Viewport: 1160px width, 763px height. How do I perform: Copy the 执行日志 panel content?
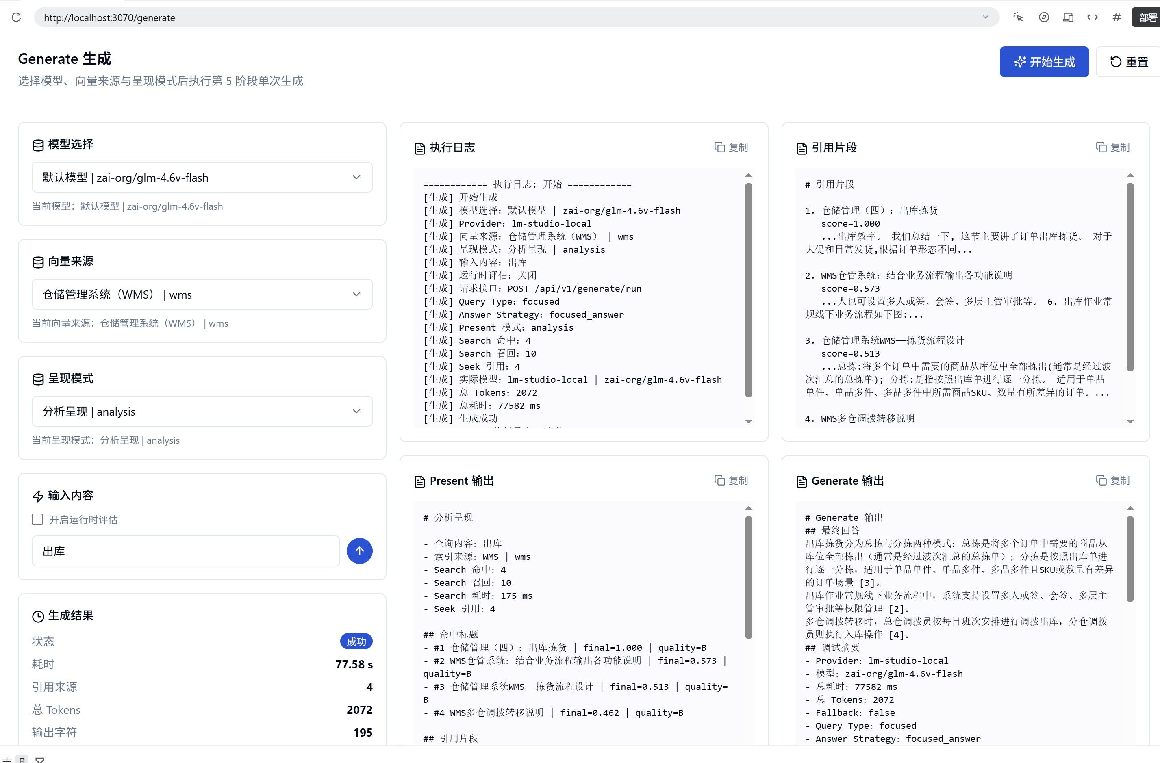click(x=731, y=147)
